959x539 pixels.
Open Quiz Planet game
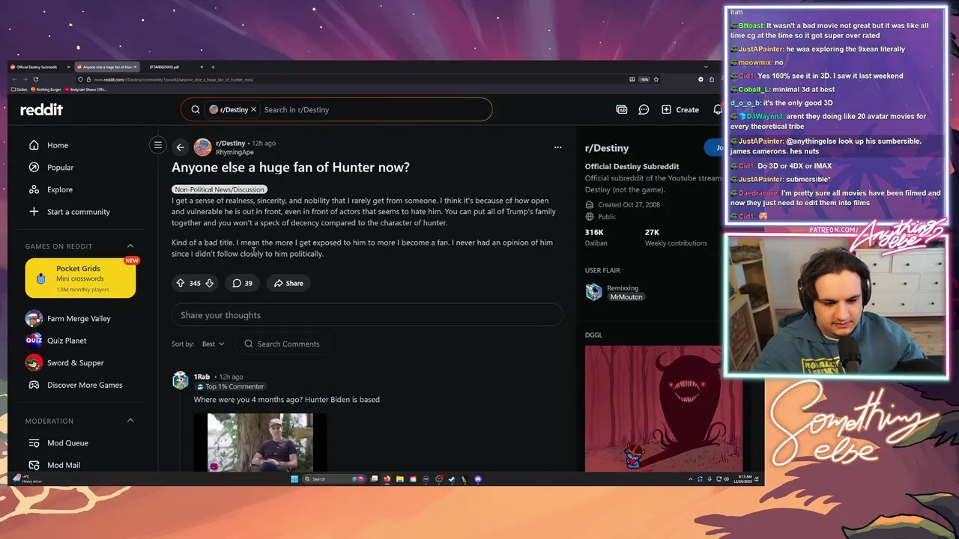point(67,341)
